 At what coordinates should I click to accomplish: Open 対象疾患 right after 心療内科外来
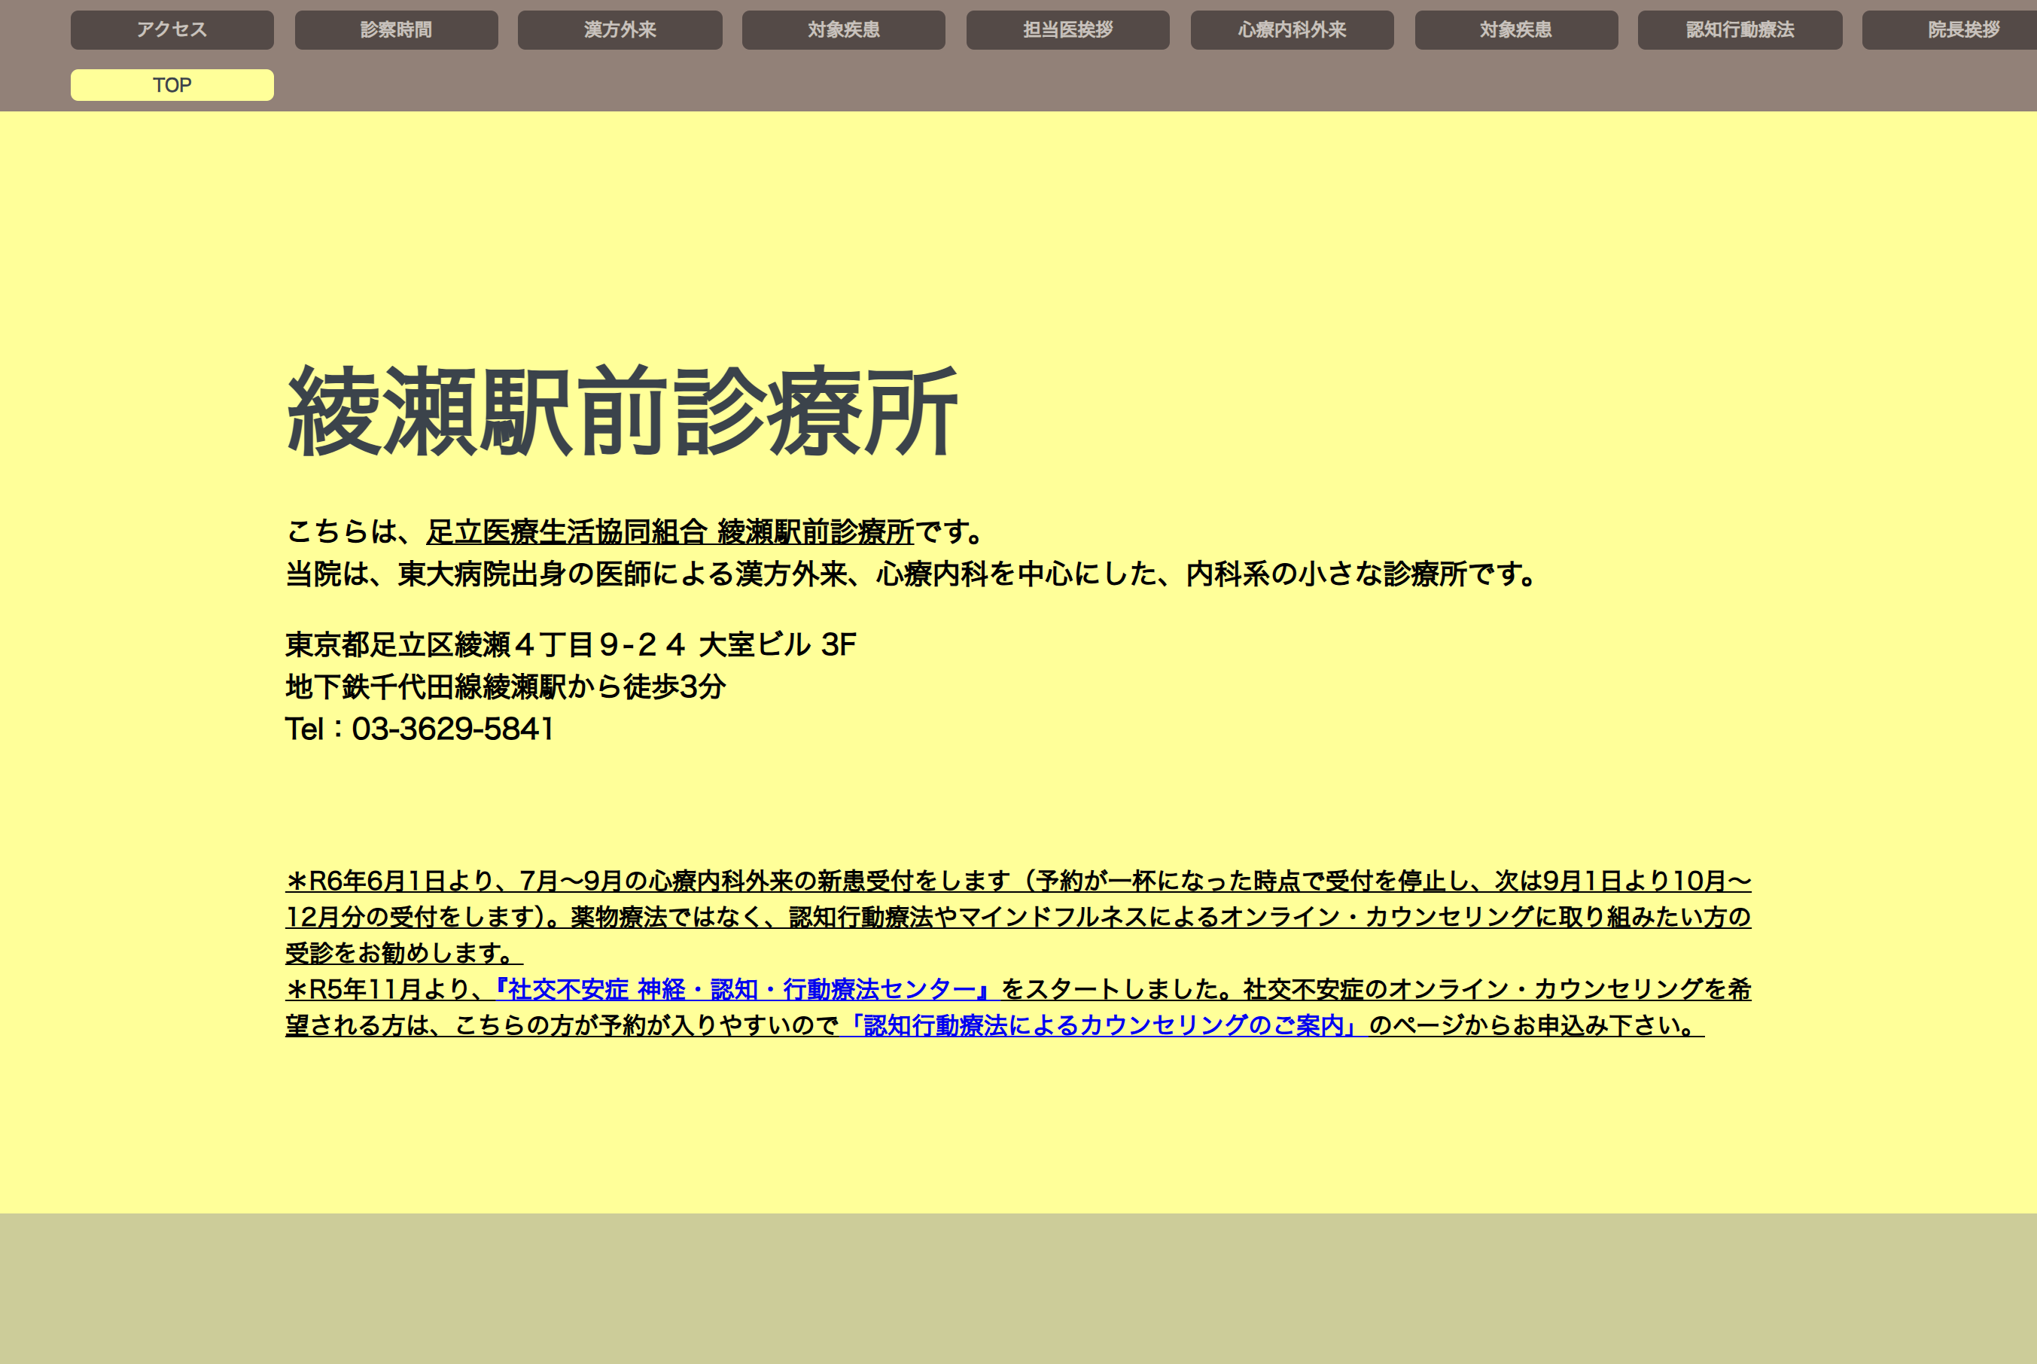point(1517,29)
